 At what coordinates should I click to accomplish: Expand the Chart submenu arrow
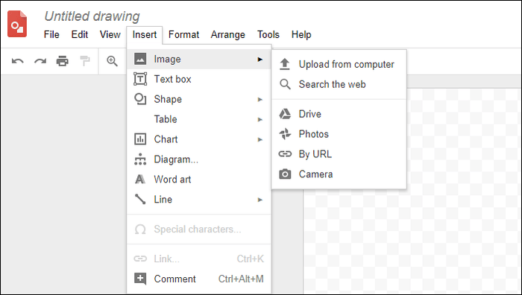pos(260,140)
